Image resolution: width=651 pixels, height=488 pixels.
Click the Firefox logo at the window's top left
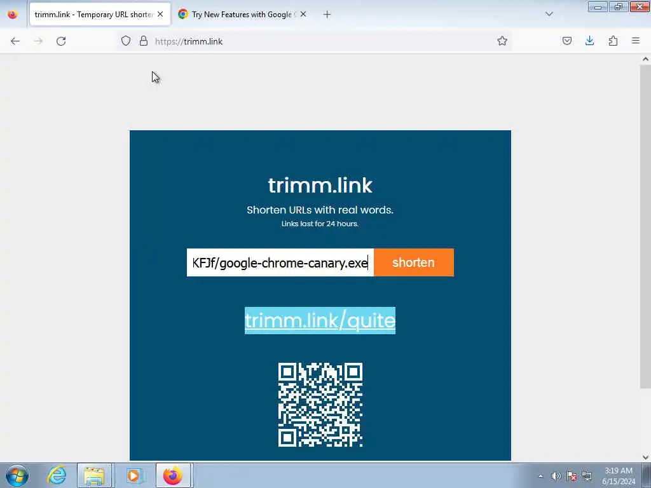click(13, 15)
